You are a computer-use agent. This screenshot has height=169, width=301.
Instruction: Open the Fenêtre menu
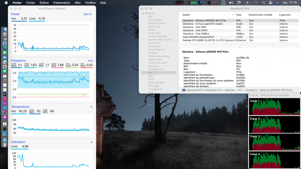(90, 3)
